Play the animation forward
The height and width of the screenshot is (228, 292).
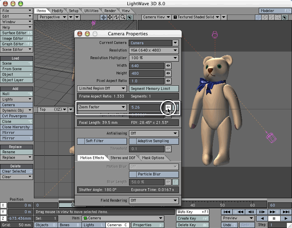tap(285, 218)
